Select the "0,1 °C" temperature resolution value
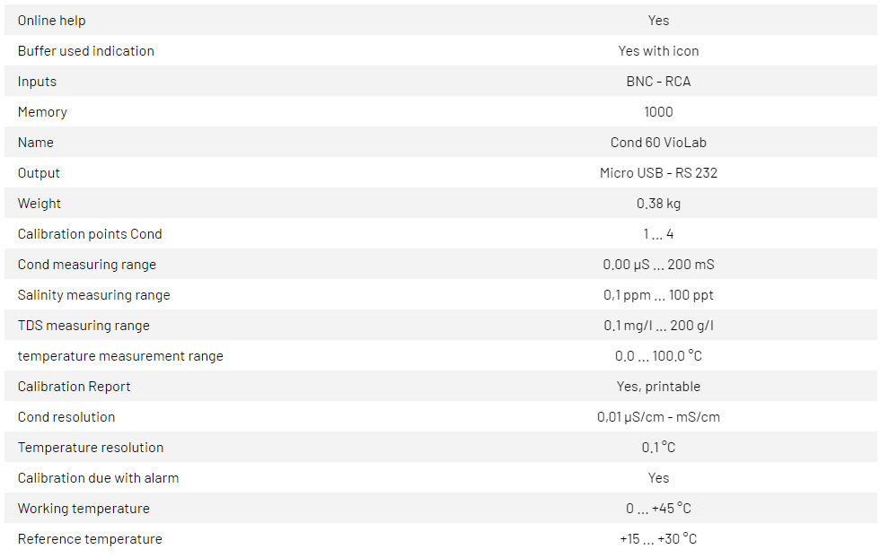 click(658, 448)
